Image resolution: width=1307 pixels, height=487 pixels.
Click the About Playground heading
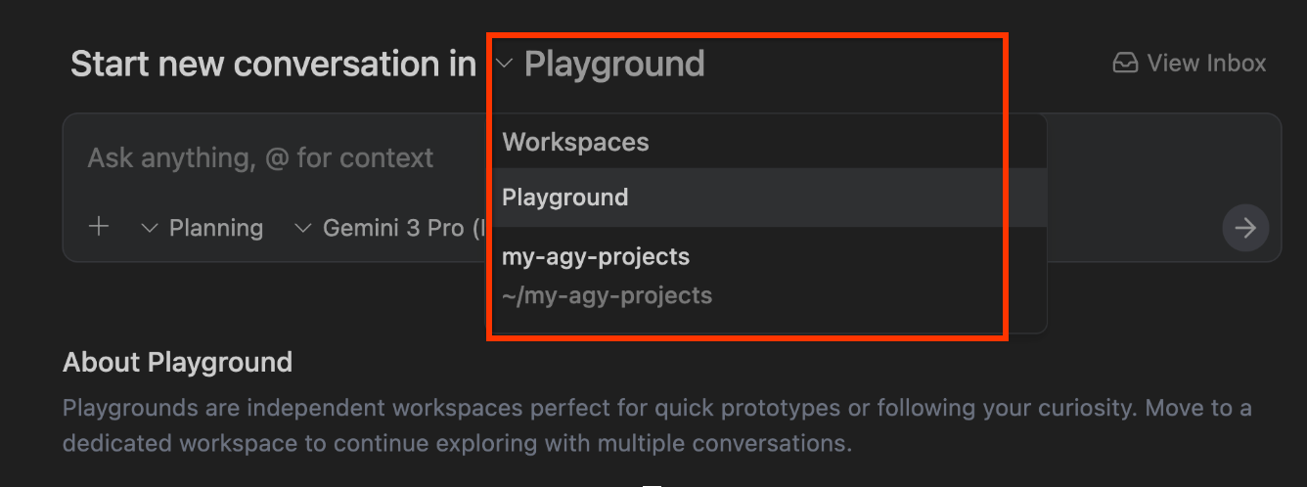coord(177,363)
